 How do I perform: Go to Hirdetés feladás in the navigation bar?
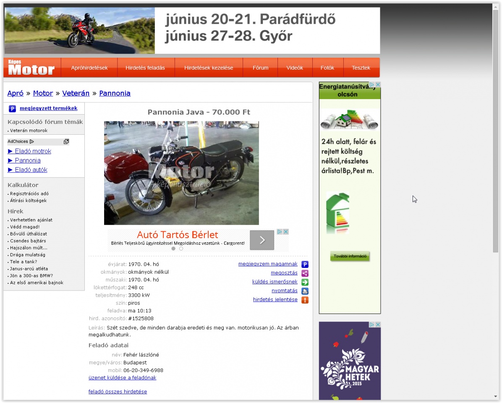point(145,68)
